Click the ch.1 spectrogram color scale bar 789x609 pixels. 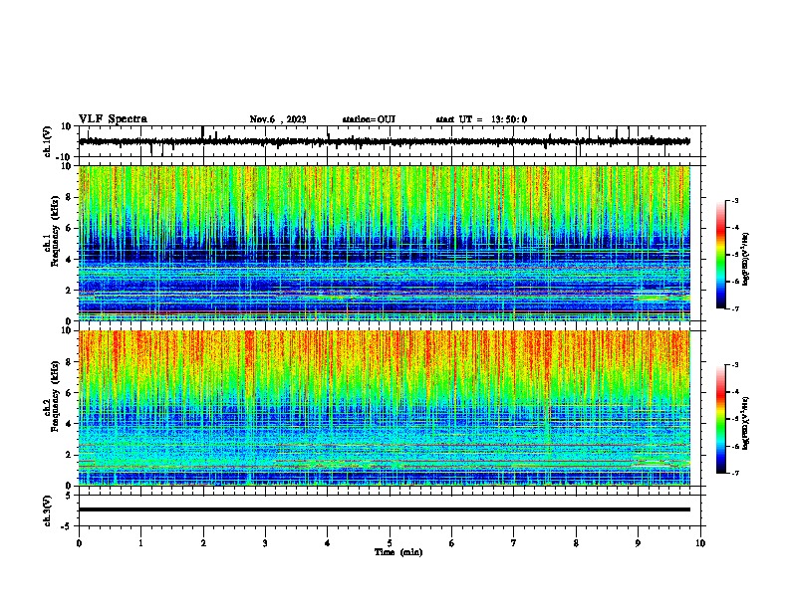click(x=721, y=255)
